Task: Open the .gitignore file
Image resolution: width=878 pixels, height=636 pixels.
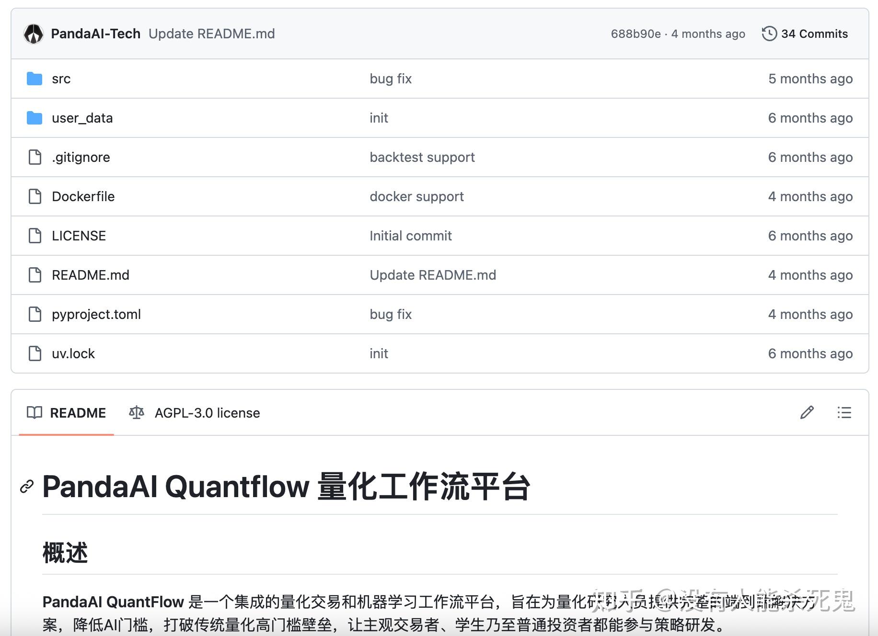Action: (81, 157)
